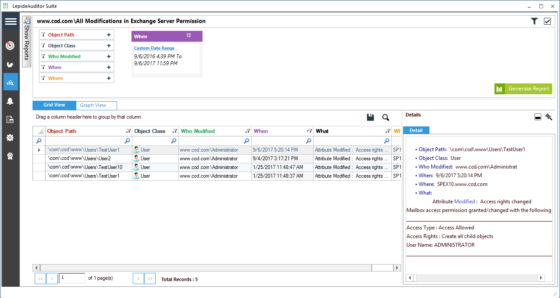Add a When filter with its plus
The width and height of the screenshot is (560, 298).
109,67
